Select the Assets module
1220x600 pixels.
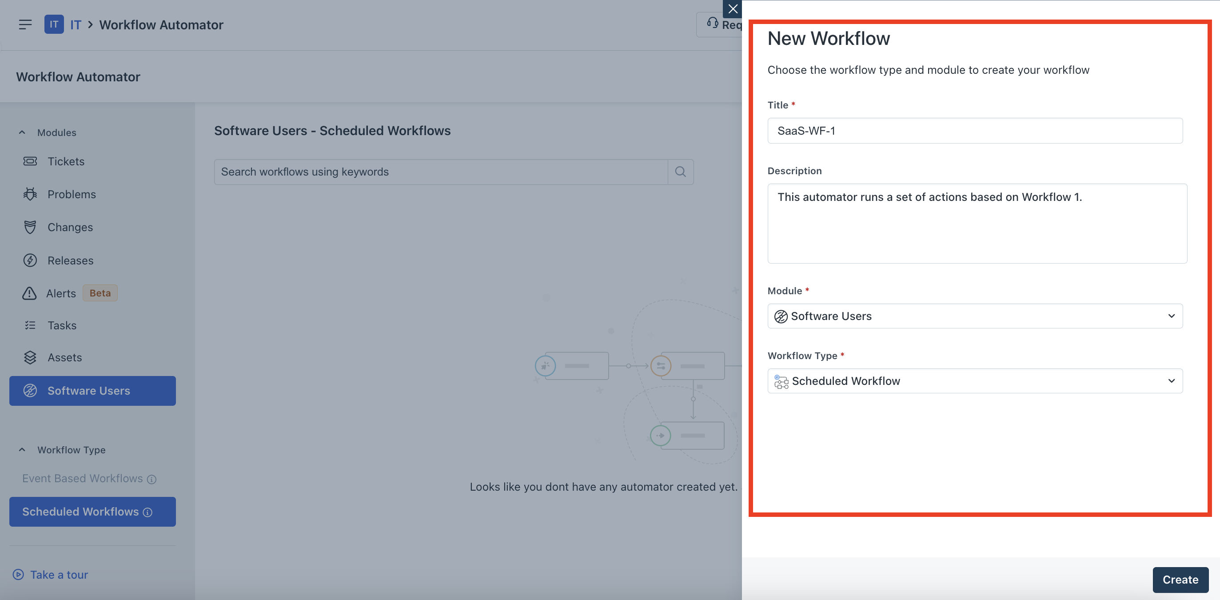[x=65, y=357]
